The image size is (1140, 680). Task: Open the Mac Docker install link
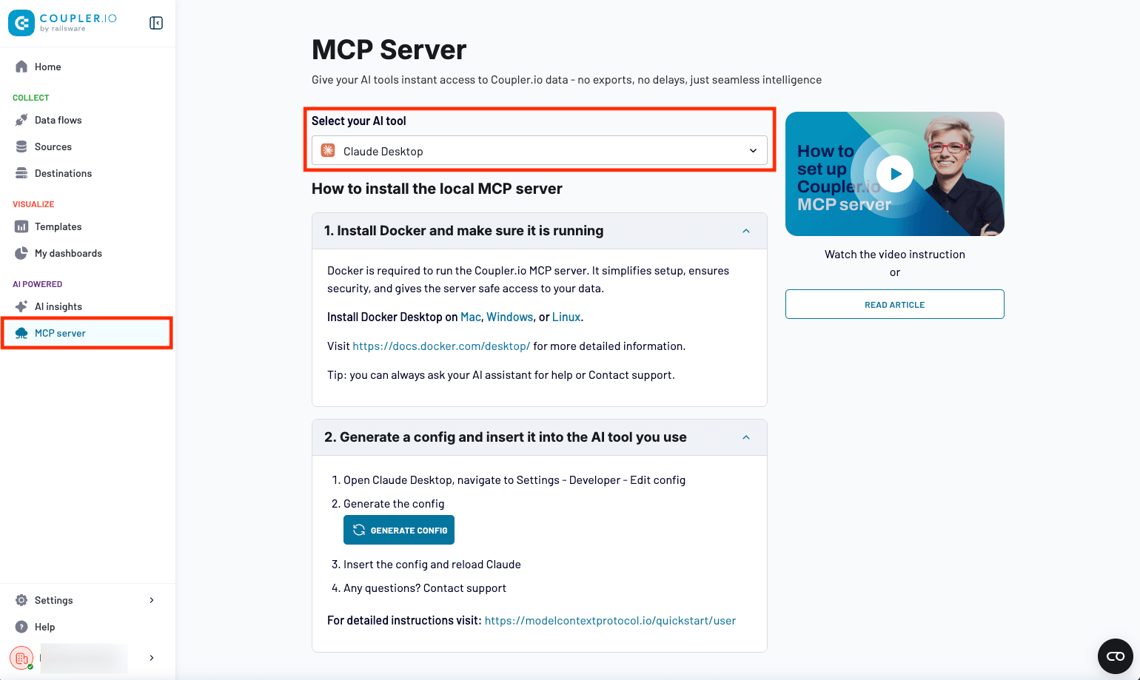point(471,317)
